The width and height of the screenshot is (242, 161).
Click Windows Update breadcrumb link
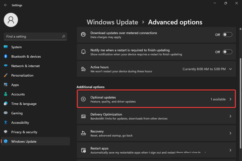pos(112,22)
